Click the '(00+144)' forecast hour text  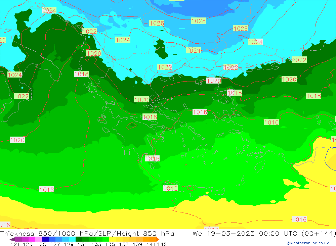tap(319, 233)
